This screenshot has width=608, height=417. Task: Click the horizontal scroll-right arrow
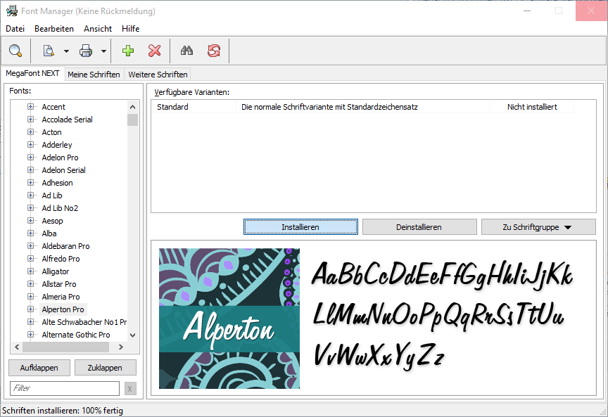121,347
